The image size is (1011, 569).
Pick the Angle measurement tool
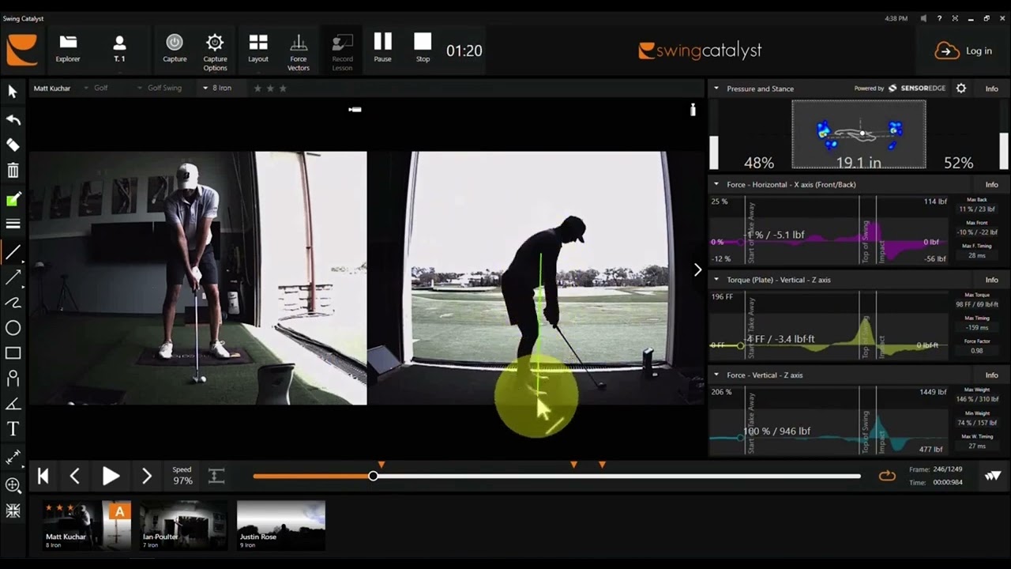[x=13, y=404]
